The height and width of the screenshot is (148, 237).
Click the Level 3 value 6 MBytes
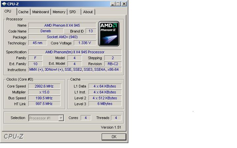(105, 104)
